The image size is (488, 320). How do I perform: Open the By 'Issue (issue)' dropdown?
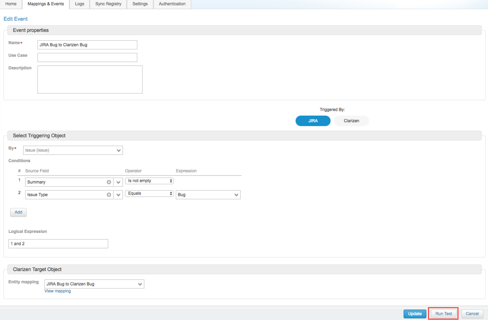coord(73,150)
